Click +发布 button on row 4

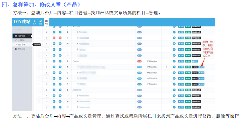pos(195,67)
